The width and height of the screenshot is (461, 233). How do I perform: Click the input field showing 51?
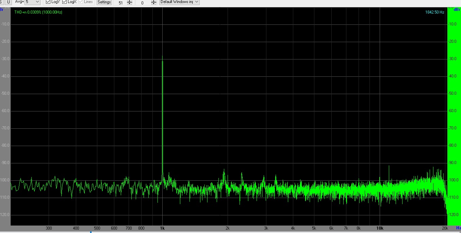pos(120,3)
